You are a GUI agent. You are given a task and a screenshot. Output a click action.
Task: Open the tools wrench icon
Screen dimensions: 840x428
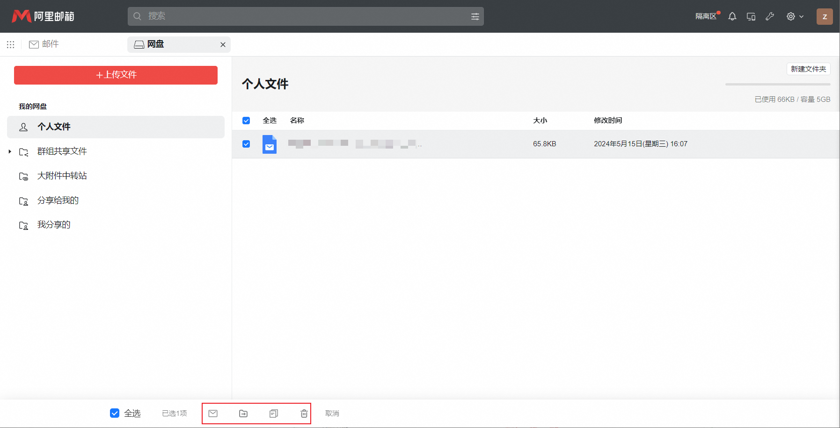coord(770,16)
